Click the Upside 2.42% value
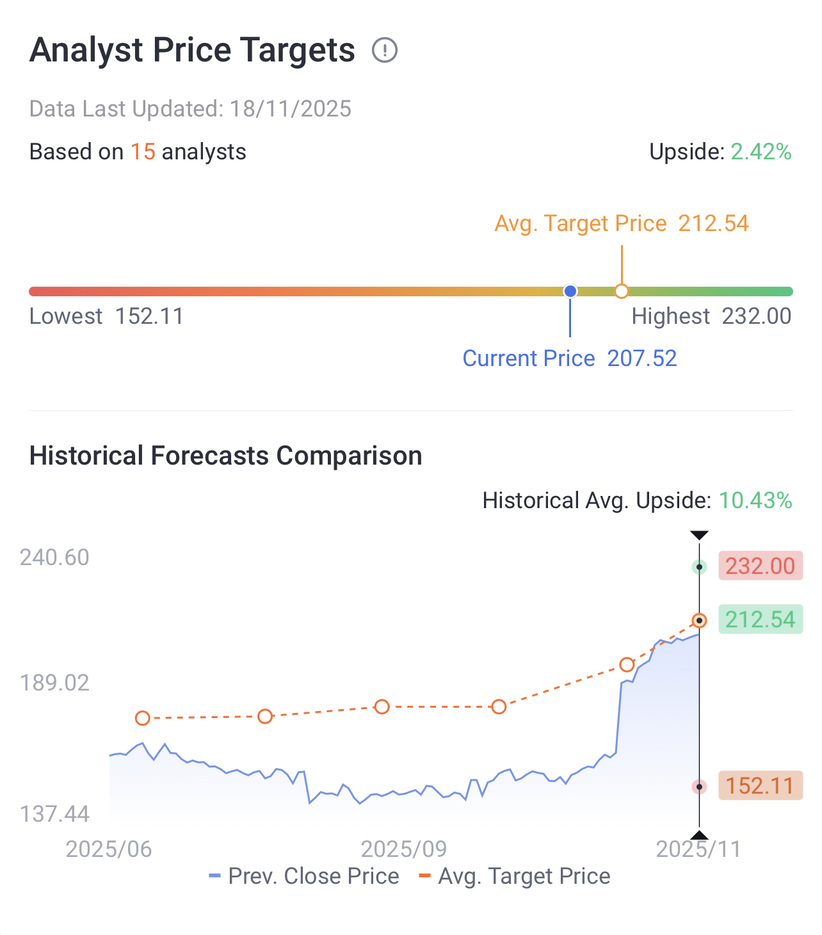Viewport: 822px width, 935px height. tap(761, 152)
